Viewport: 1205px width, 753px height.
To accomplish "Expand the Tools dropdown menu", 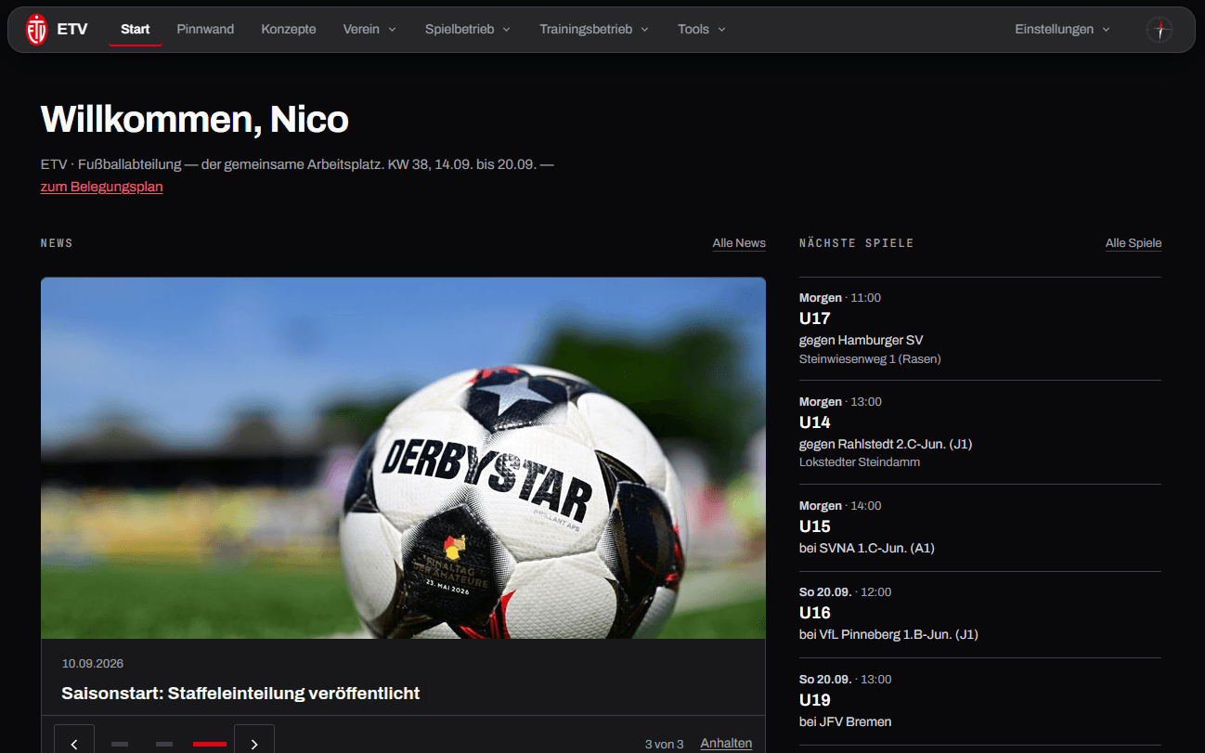I will tap(702, 30).
